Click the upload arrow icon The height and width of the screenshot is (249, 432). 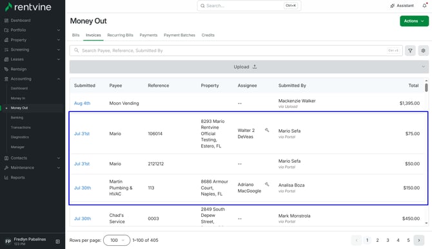255,67
